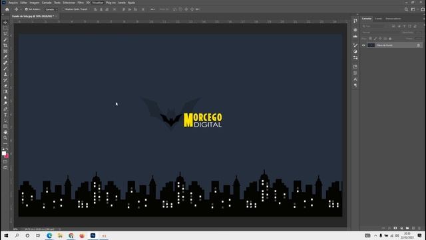This screenshot has height=240, width=426.
Task: Click the lock icon on Plano de Fundo
Action: click(419, 45)
